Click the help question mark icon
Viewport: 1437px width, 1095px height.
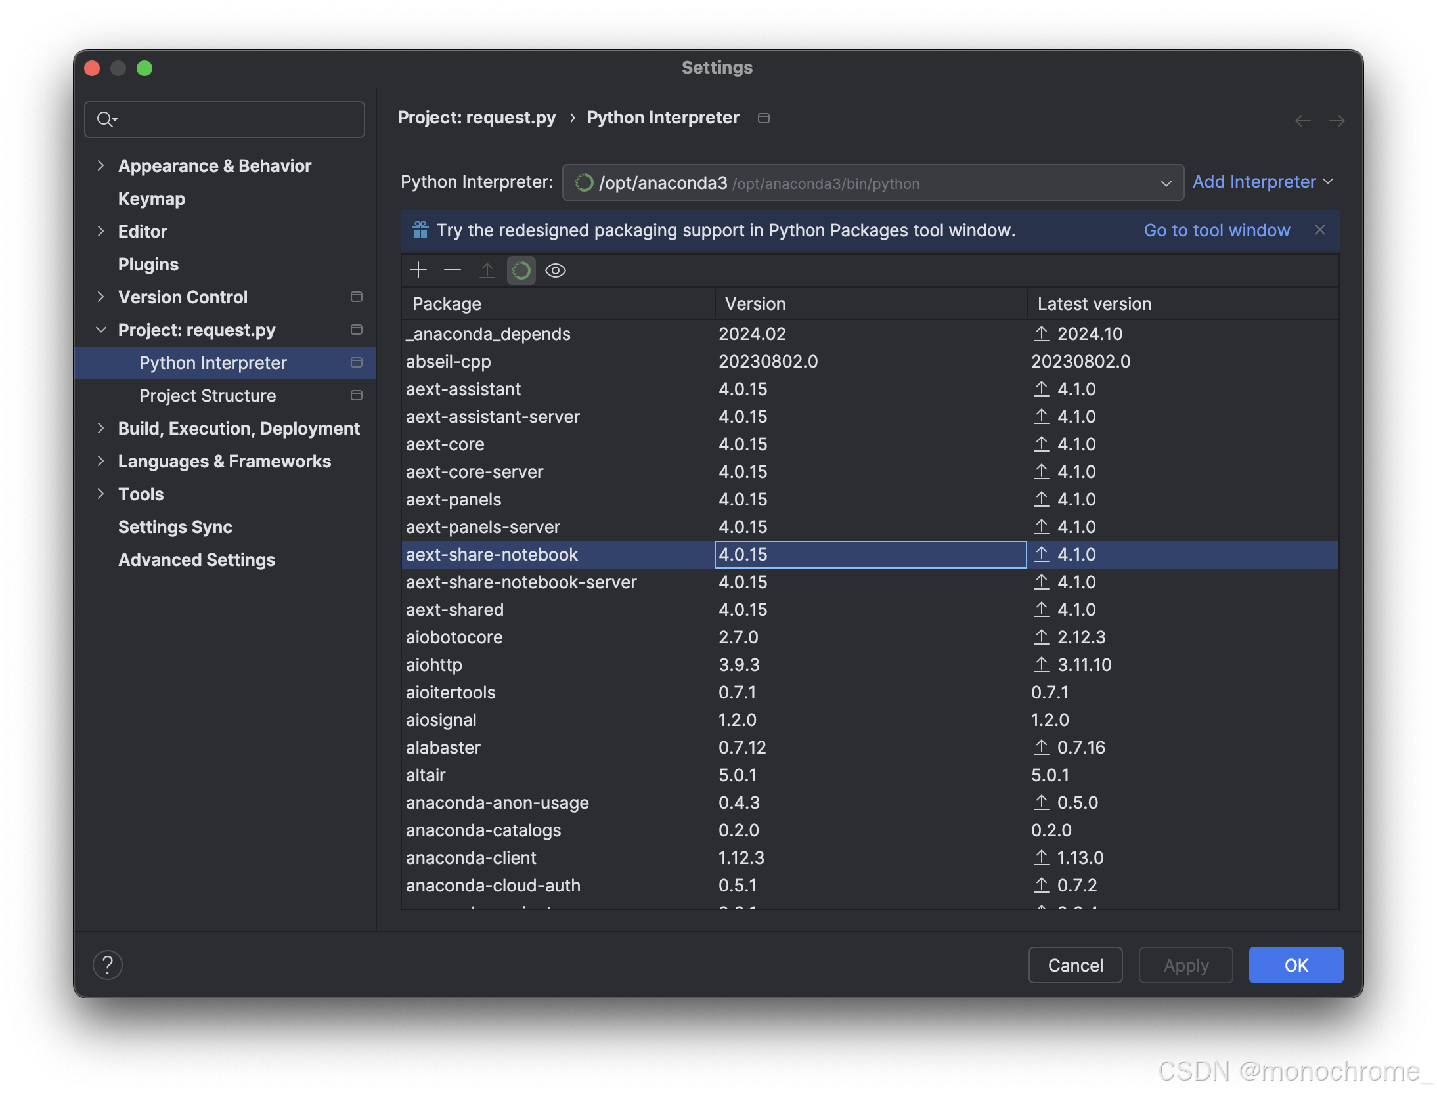[108, 965]
